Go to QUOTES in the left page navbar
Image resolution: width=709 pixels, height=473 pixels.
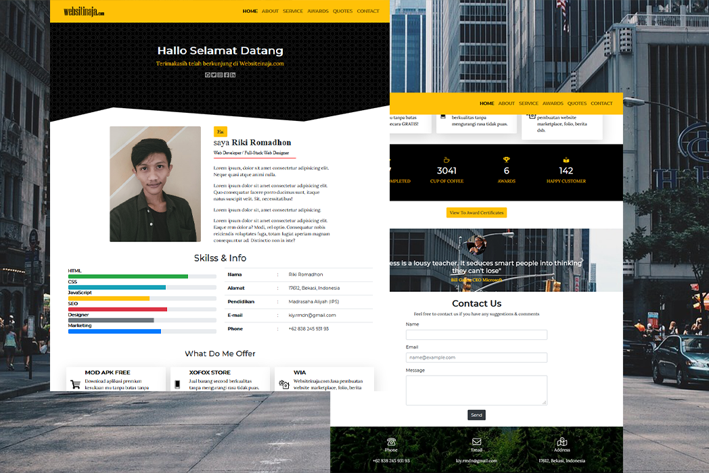[x=343, y=11]
